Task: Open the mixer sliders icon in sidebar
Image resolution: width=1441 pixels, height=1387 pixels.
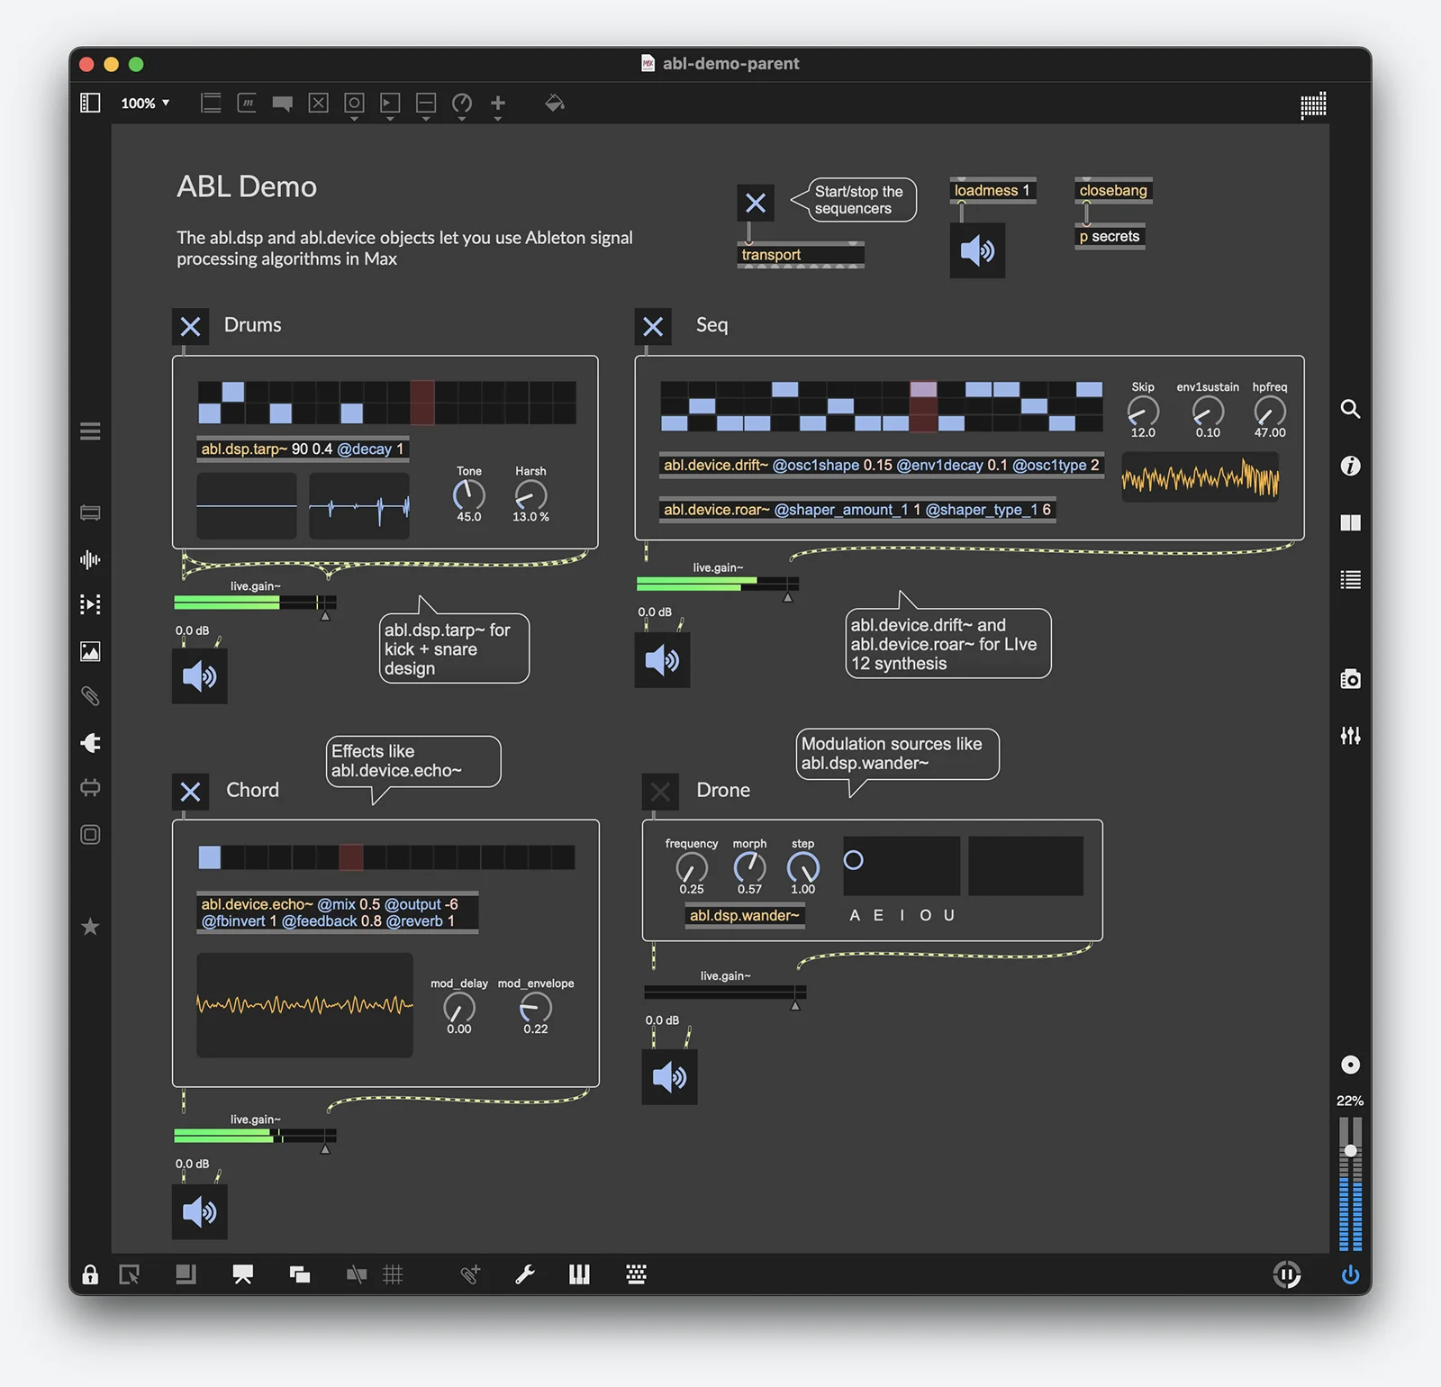Action: (1350, 736)
